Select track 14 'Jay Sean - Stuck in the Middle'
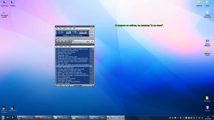 (x=74, y=69)
